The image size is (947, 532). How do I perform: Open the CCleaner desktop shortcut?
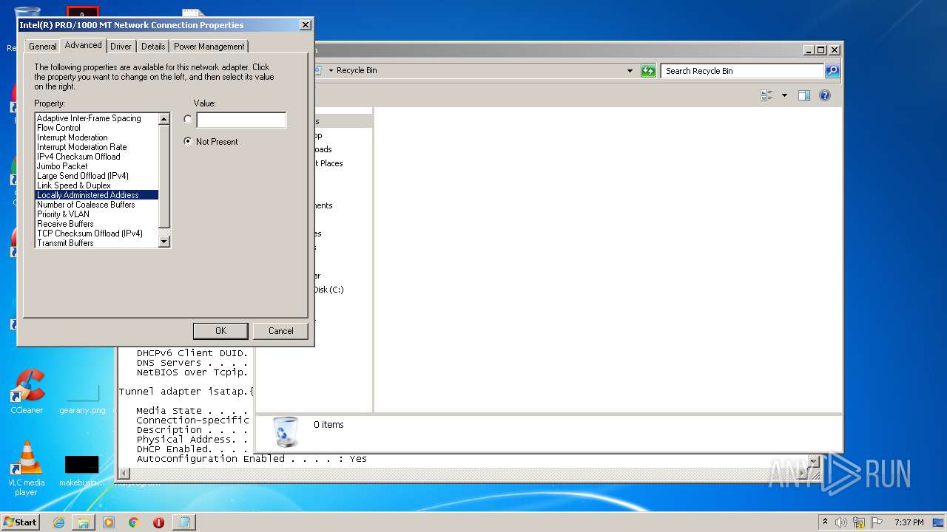(27, 392)
